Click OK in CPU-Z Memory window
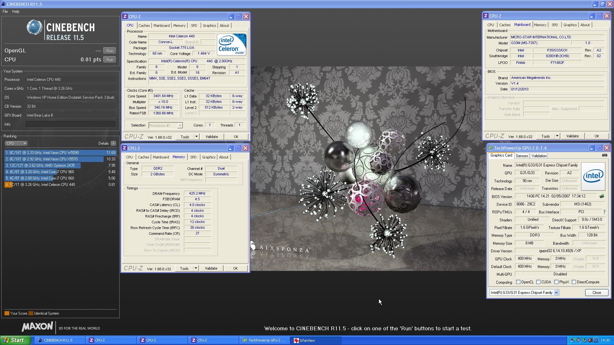Screen dimensions: 614x345 point(235,268)
